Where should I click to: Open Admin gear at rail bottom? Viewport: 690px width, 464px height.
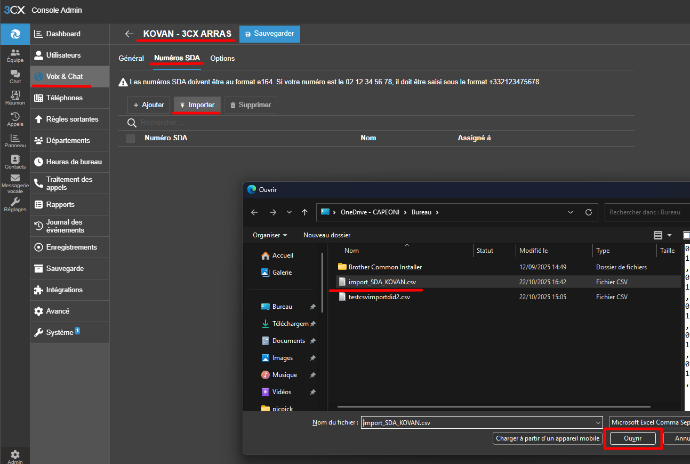point(15,457)
